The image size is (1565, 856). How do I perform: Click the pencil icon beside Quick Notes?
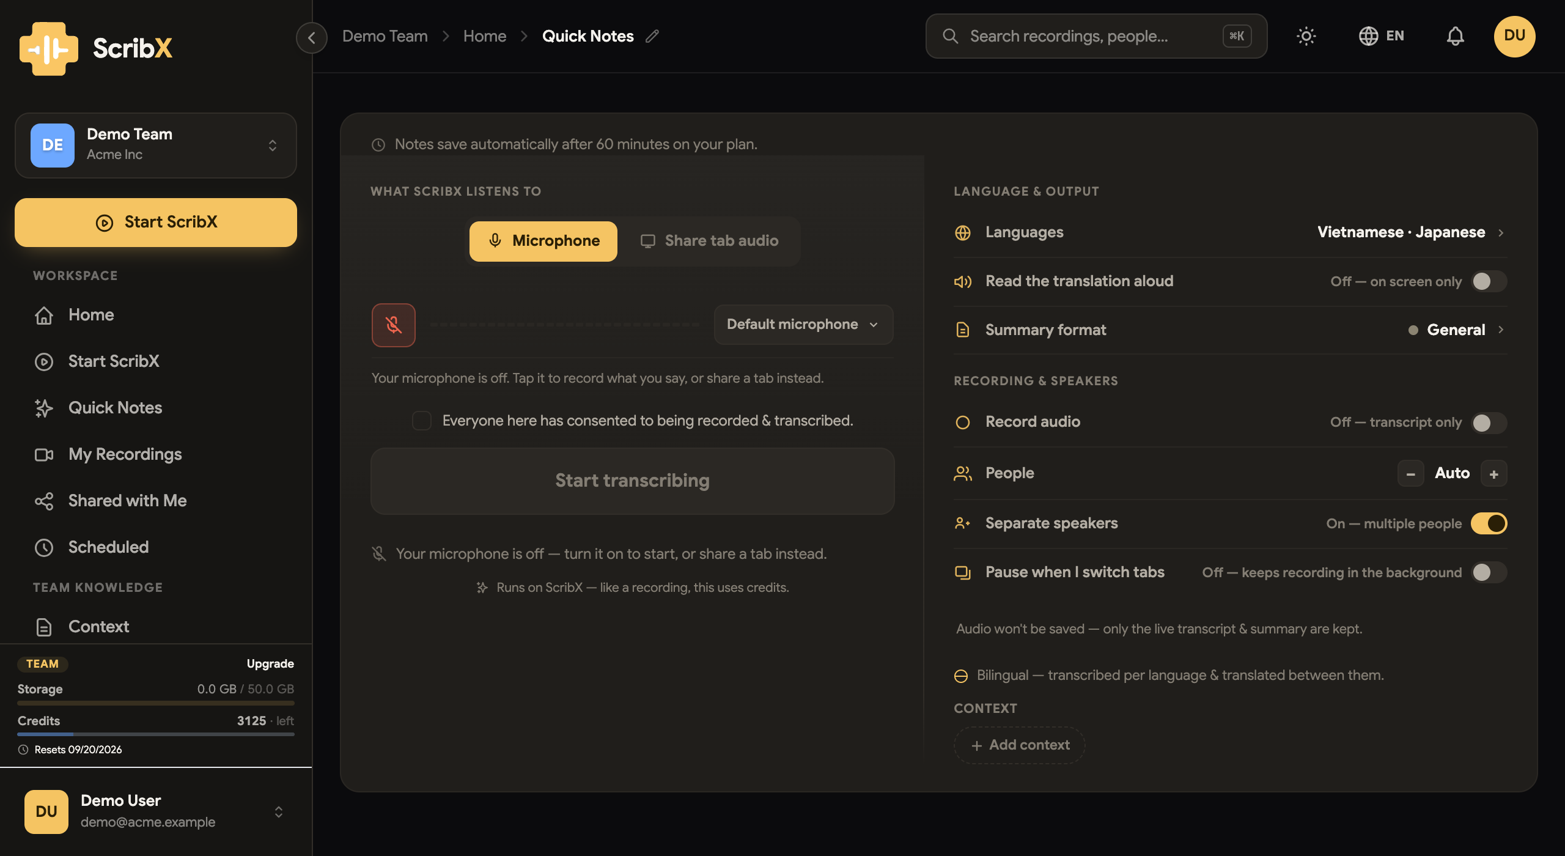(x=652, y=36)
